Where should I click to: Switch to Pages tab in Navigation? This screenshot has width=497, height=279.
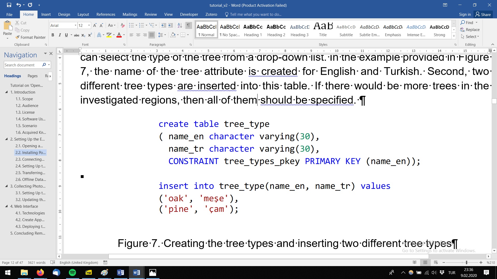pos(32,76)
